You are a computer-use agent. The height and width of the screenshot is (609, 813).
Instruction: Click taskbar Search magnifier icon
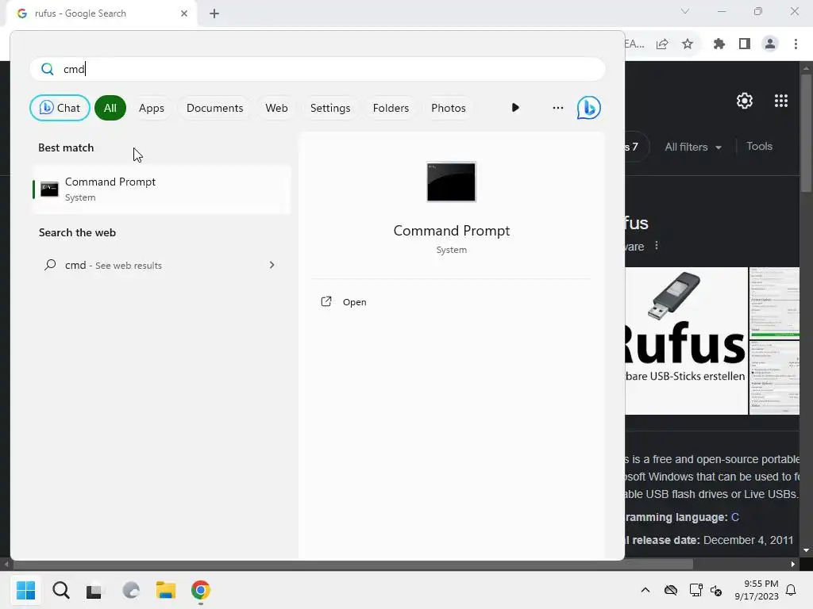[60, 590]
